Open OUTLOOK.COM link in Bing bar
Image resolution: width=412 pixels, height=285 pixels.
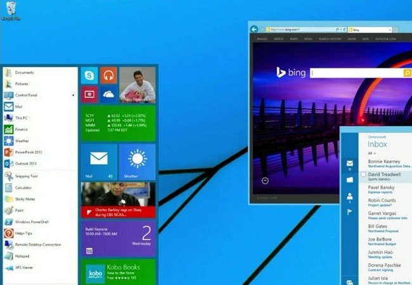(x=385, y=39)
